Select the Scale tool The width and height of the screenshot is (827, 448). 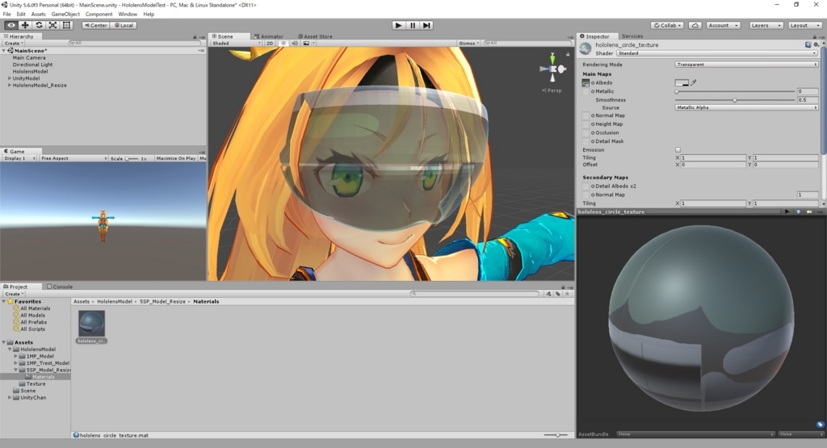pyautogui.click(x=52, y=25)
